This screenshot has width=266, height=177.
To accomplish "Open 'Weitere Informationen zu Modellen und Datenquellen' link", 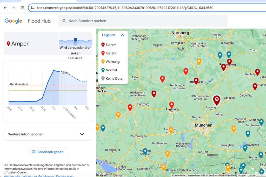I will (x=39, y=176).
